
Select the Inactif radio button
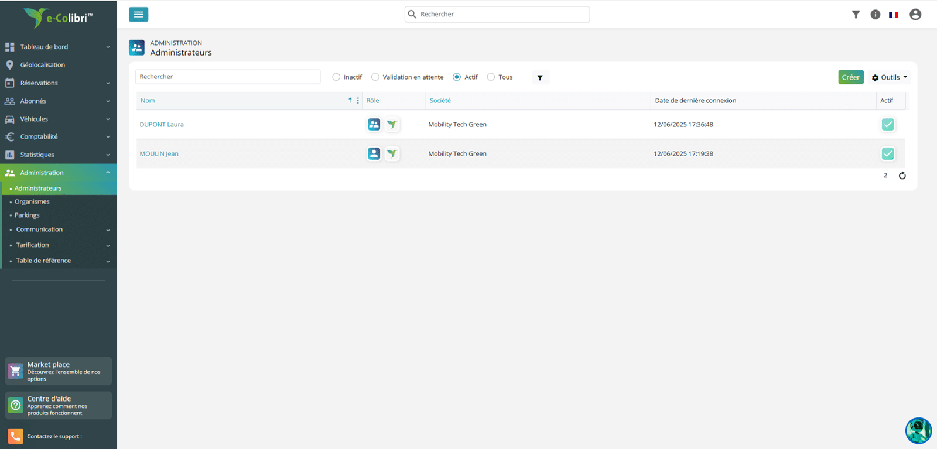pos(336,77)
